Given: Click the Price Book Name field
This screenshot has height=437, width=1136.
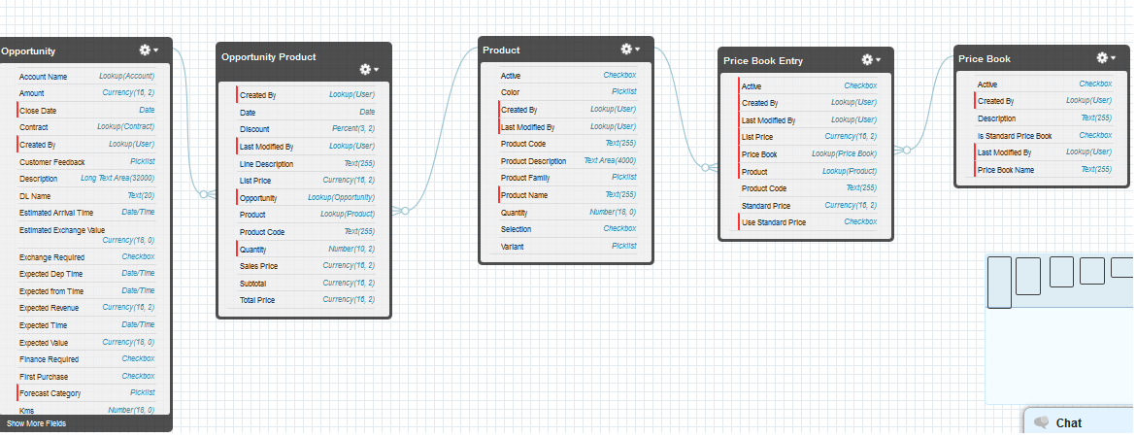Looking at the screenshot, I should [1044, 170].
